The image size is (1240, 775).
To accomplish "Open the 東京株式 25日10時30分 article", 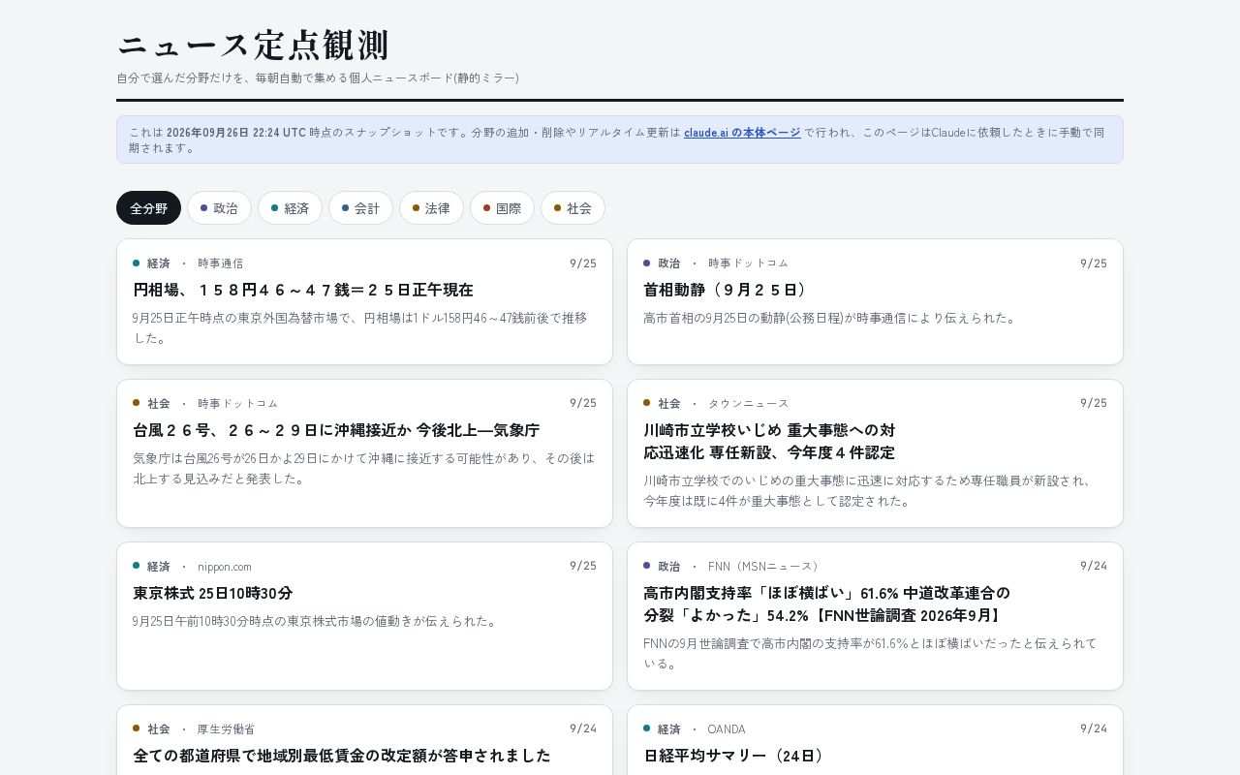I will click(x=213, y=593).
